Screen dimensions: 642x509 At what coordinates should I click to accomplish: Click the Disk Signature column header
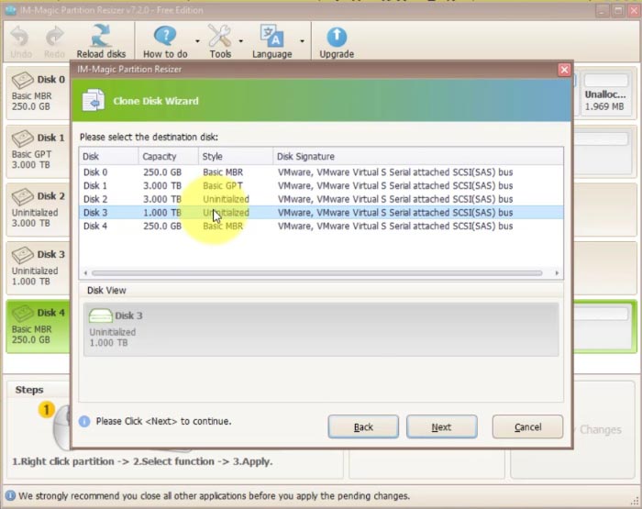[x=418, y=157]
